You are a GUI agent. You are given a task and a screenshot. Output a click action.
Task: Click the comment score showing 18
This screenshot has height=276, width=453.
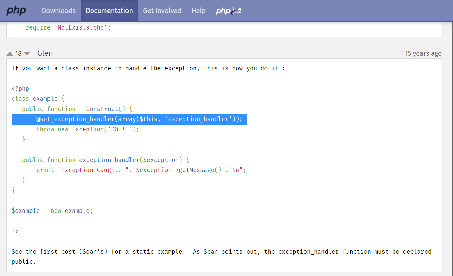pos(18,53)
